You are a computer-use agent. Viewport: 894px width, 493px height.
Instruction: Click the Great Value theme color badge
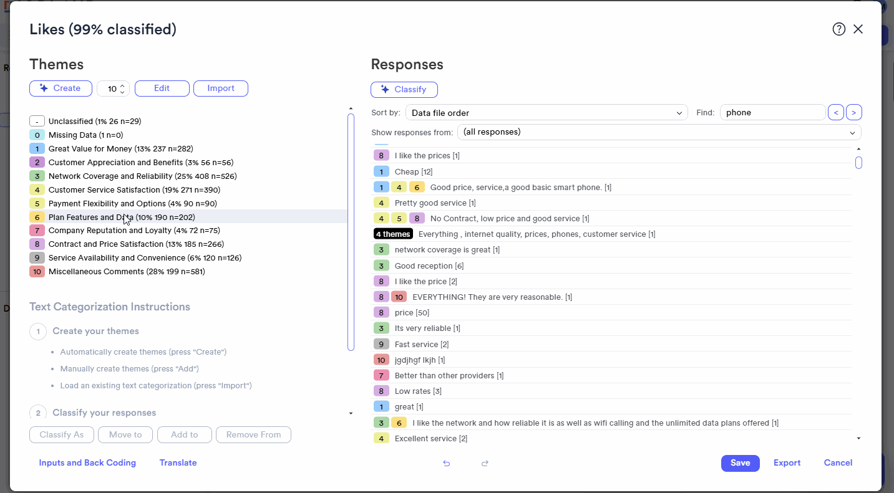tap(37, 149)
